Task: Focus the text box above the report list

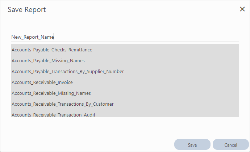Action: click(125, 37)
